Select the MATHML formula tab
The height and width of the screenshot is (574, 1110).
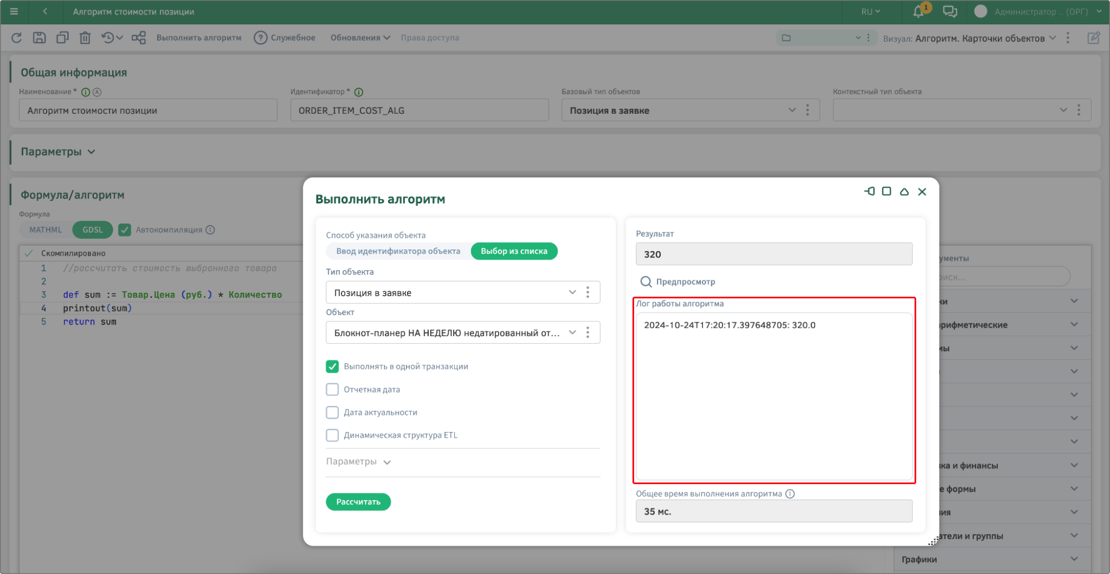(x=46, y=230)
